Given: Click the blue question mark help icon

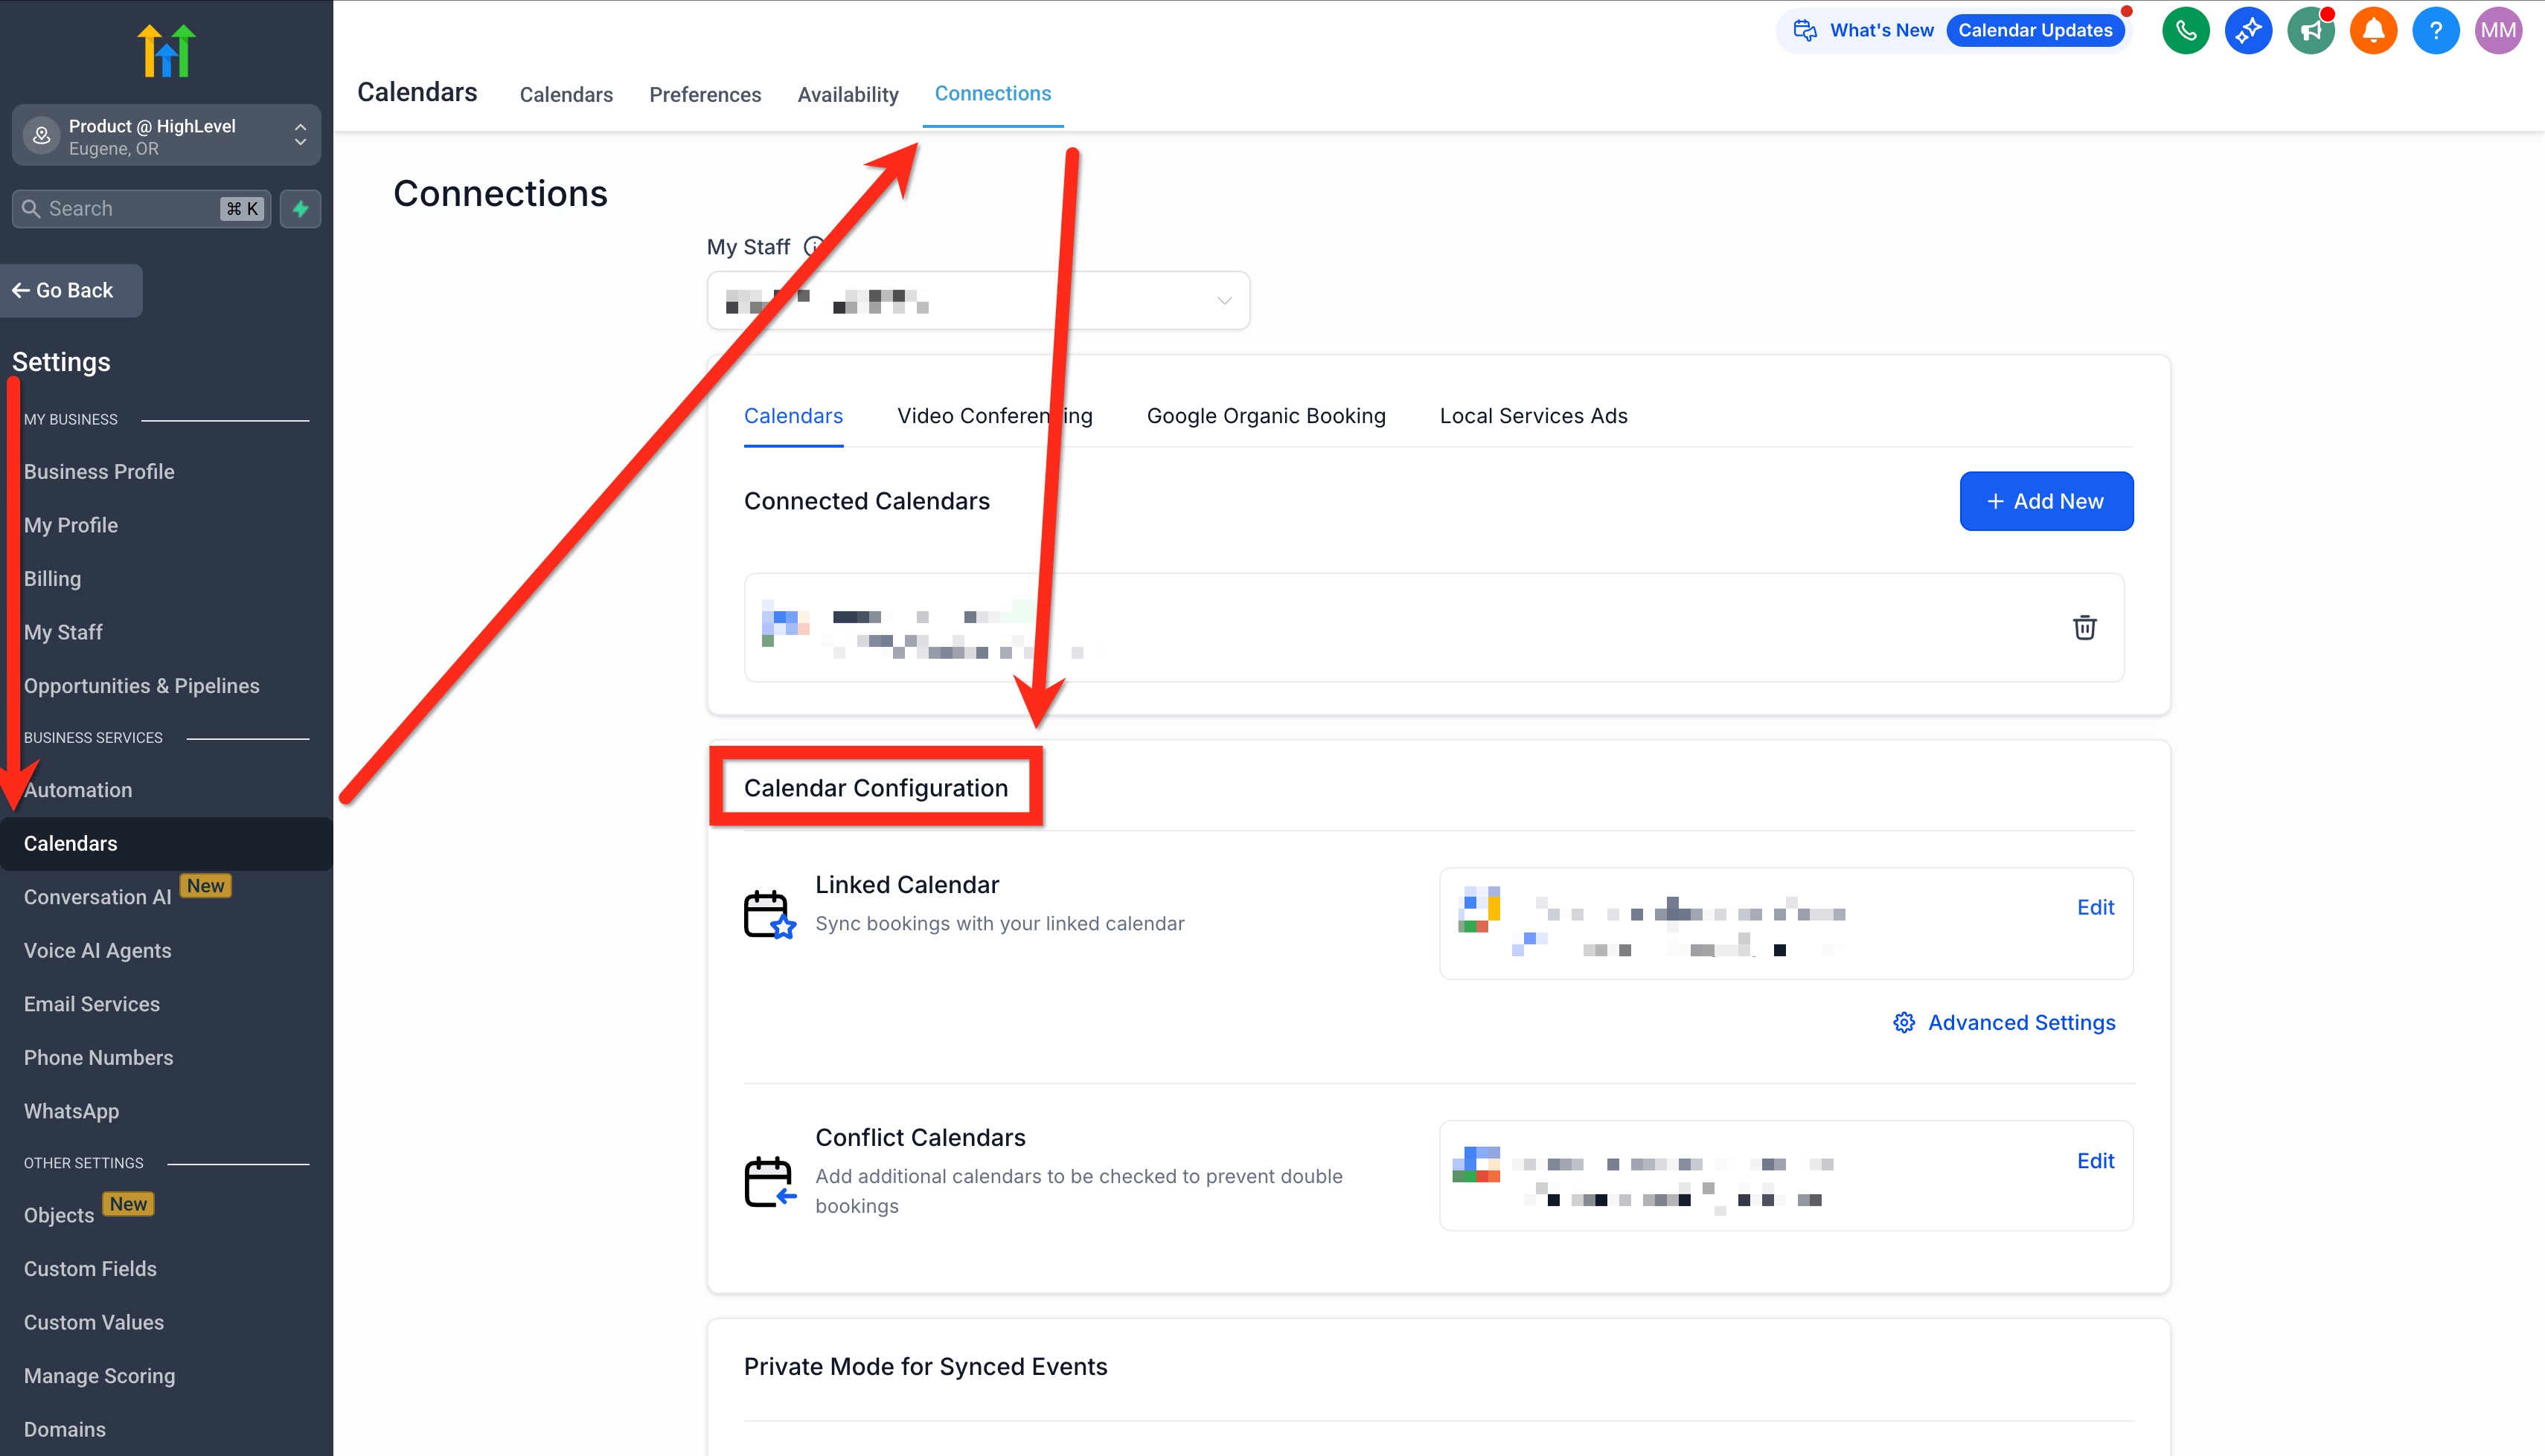Looking at the screenshot, I should coord(2435,30).
